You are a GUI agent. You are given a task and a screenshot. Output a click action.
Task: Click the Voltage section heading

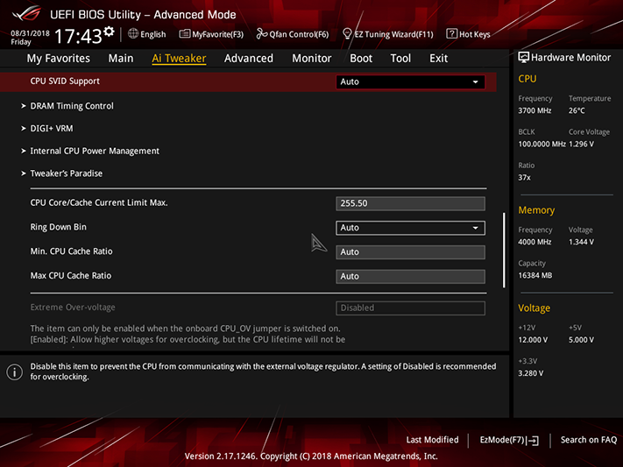534,308
